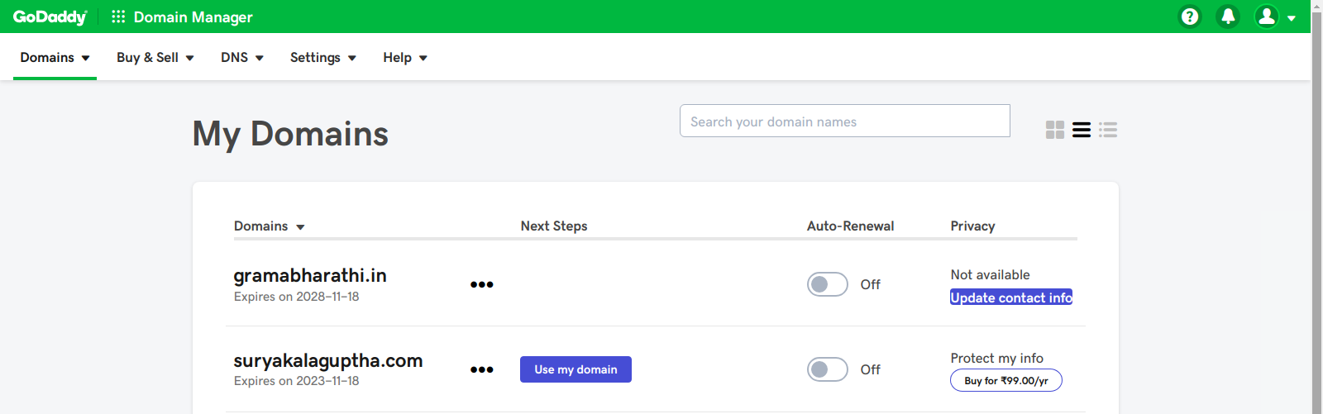The height and width of the screenshot is (414, 1323).
Task: Open the Help menu
Action: (x=404, y=58)
